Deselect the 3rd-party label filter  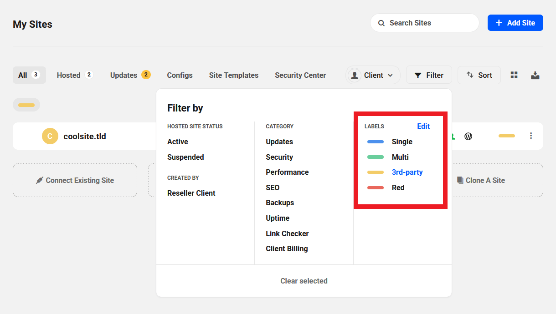407,172
